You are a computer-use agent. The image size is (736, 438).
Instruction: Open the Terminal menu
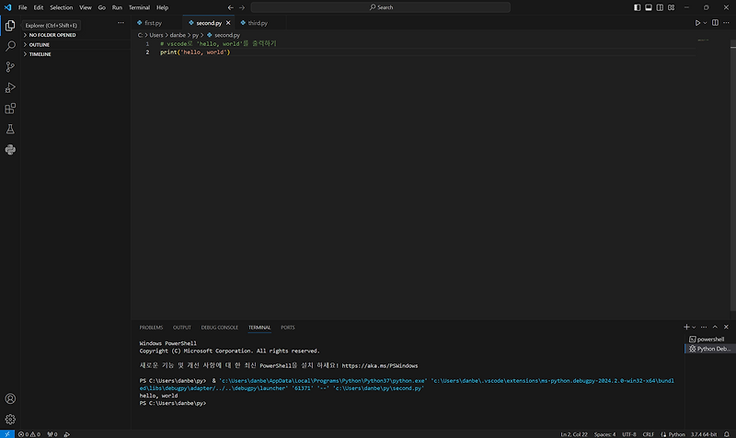140,7
